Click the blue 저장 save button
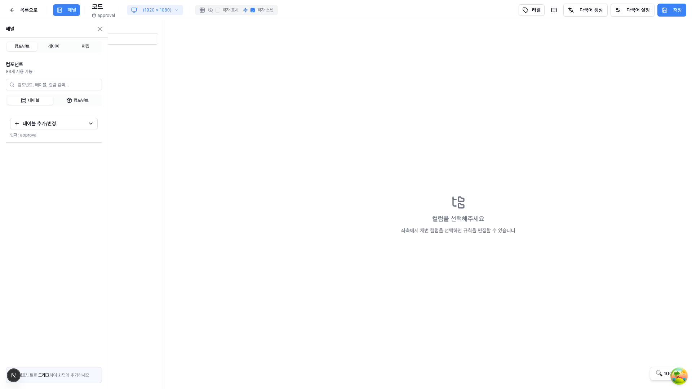 (671, 10)
